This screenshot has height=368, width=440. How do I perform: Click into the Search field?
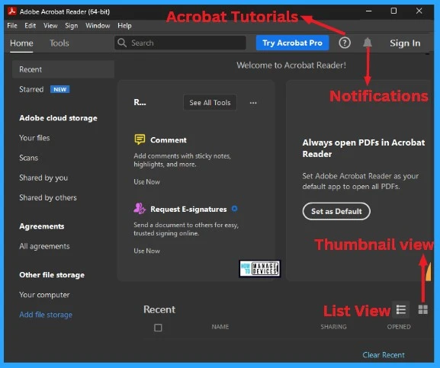click(x=180, y=43)
